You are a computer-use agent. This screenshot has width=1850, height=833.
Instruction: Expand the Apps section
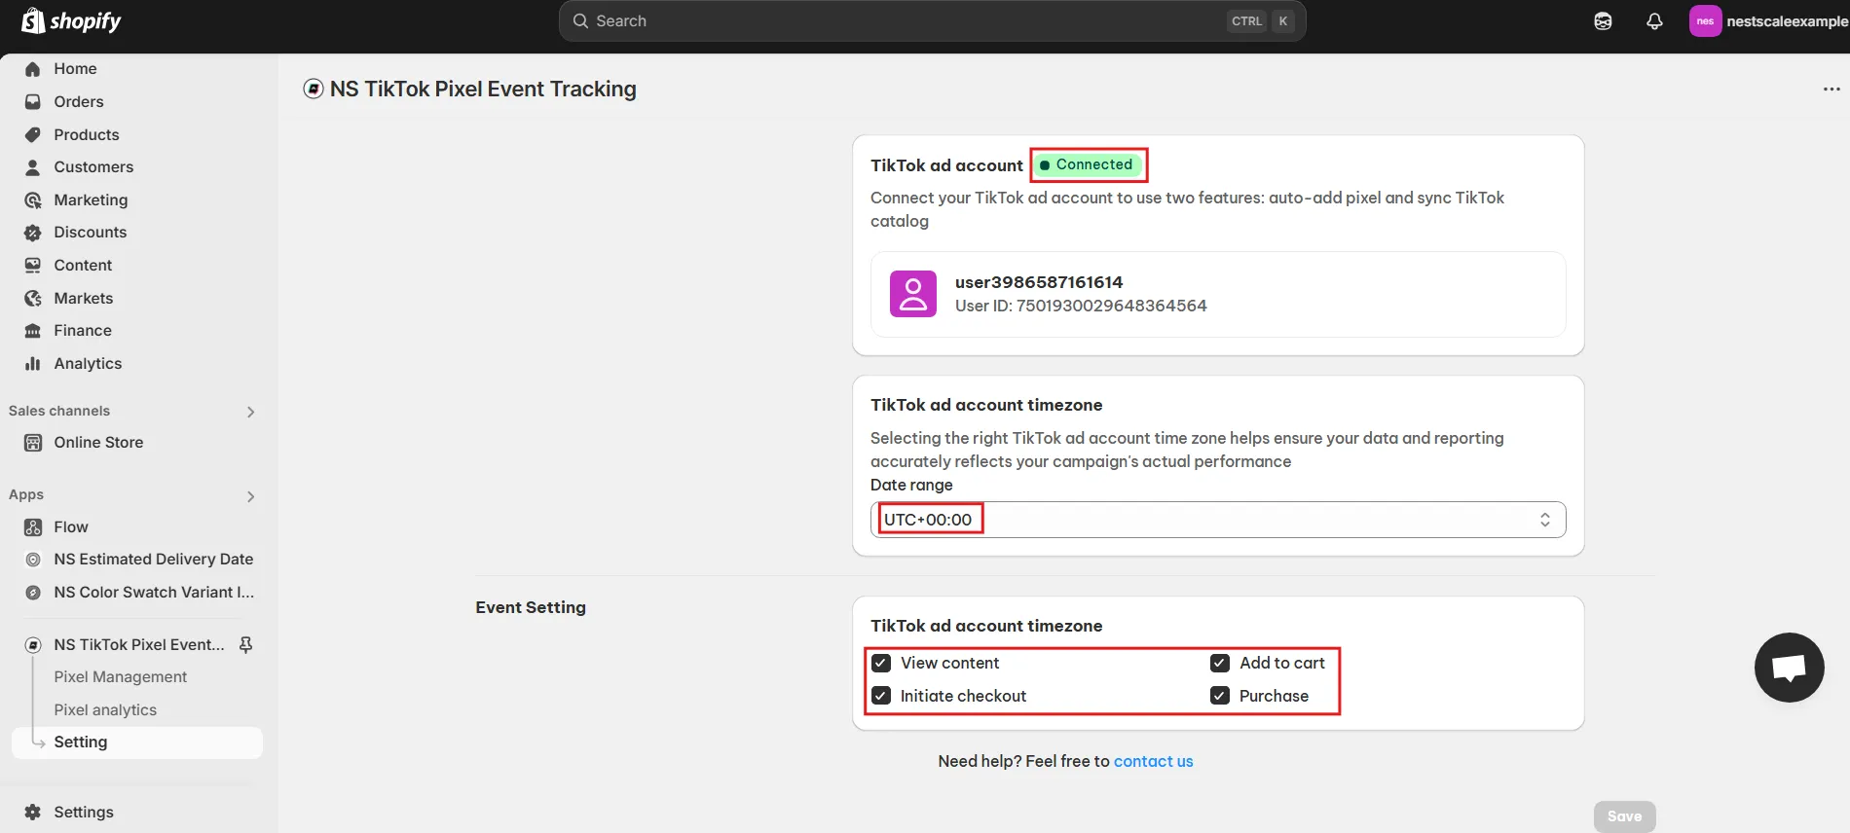tap(250, 496)
